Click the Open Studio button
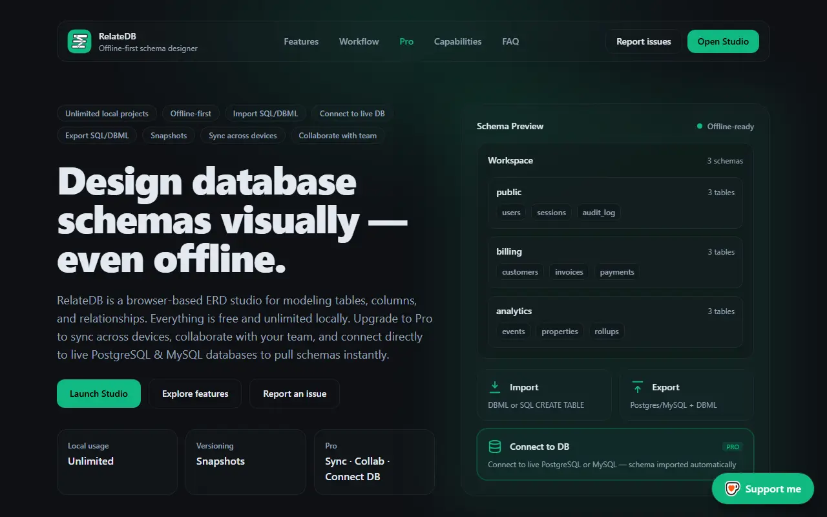Image resolution: width=827 pixels, height=517 pixels. pos(723,41)
